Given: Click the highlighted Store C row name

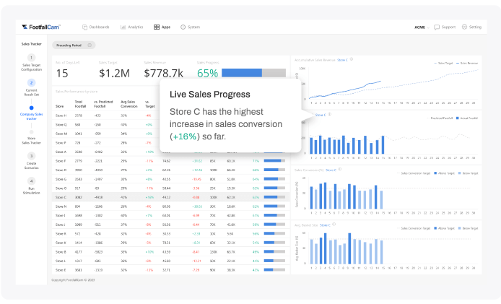Looking at the screenshot, I should pyautogui.click(x=61, y=197).
